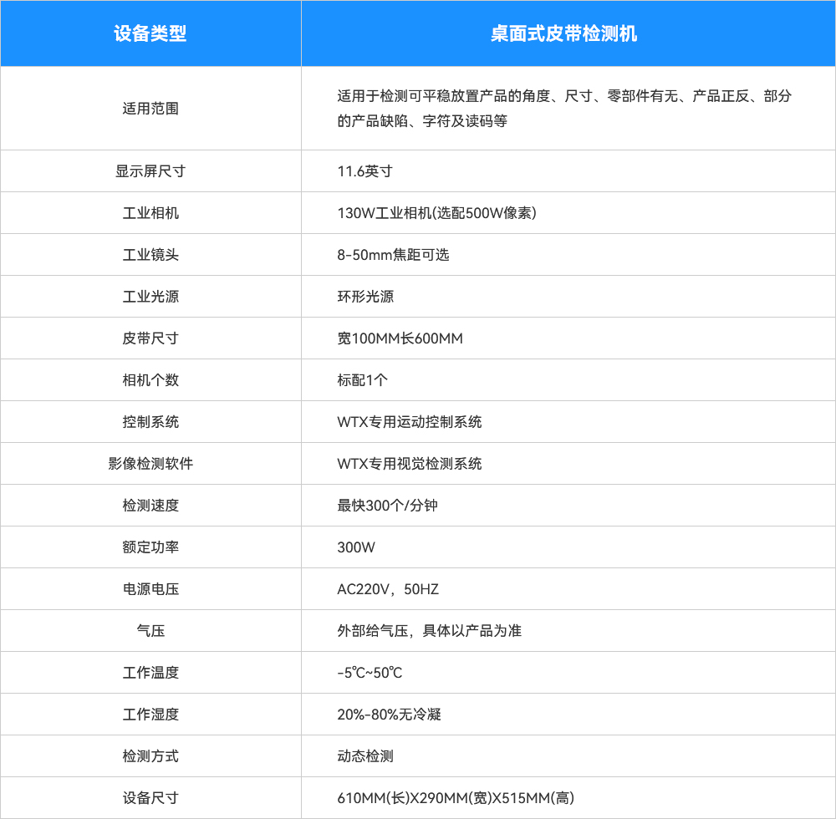Select the 显示屏尺寸 label

click(150, 171)
